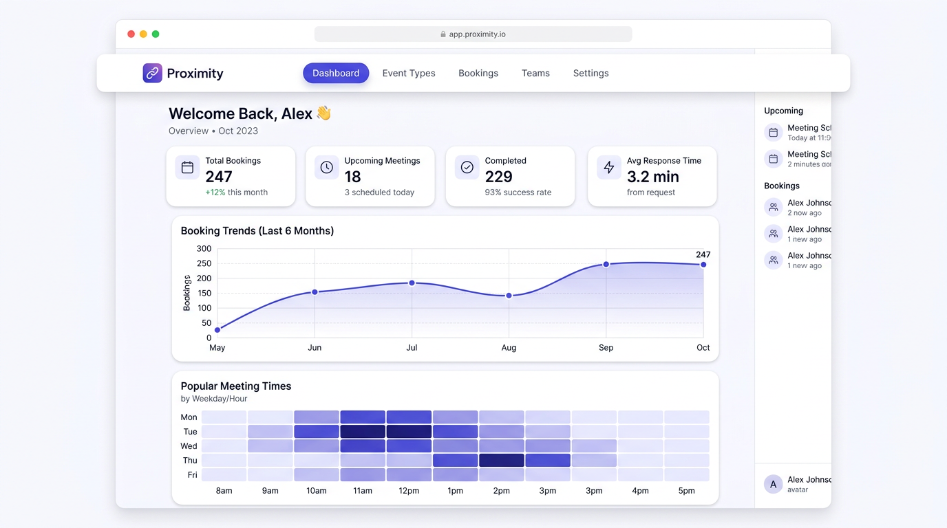Click the Upcoming Meetings clock icon
The height and width of the screenshot is (528, 947).
pyautogui.click(x=326, y=166)
